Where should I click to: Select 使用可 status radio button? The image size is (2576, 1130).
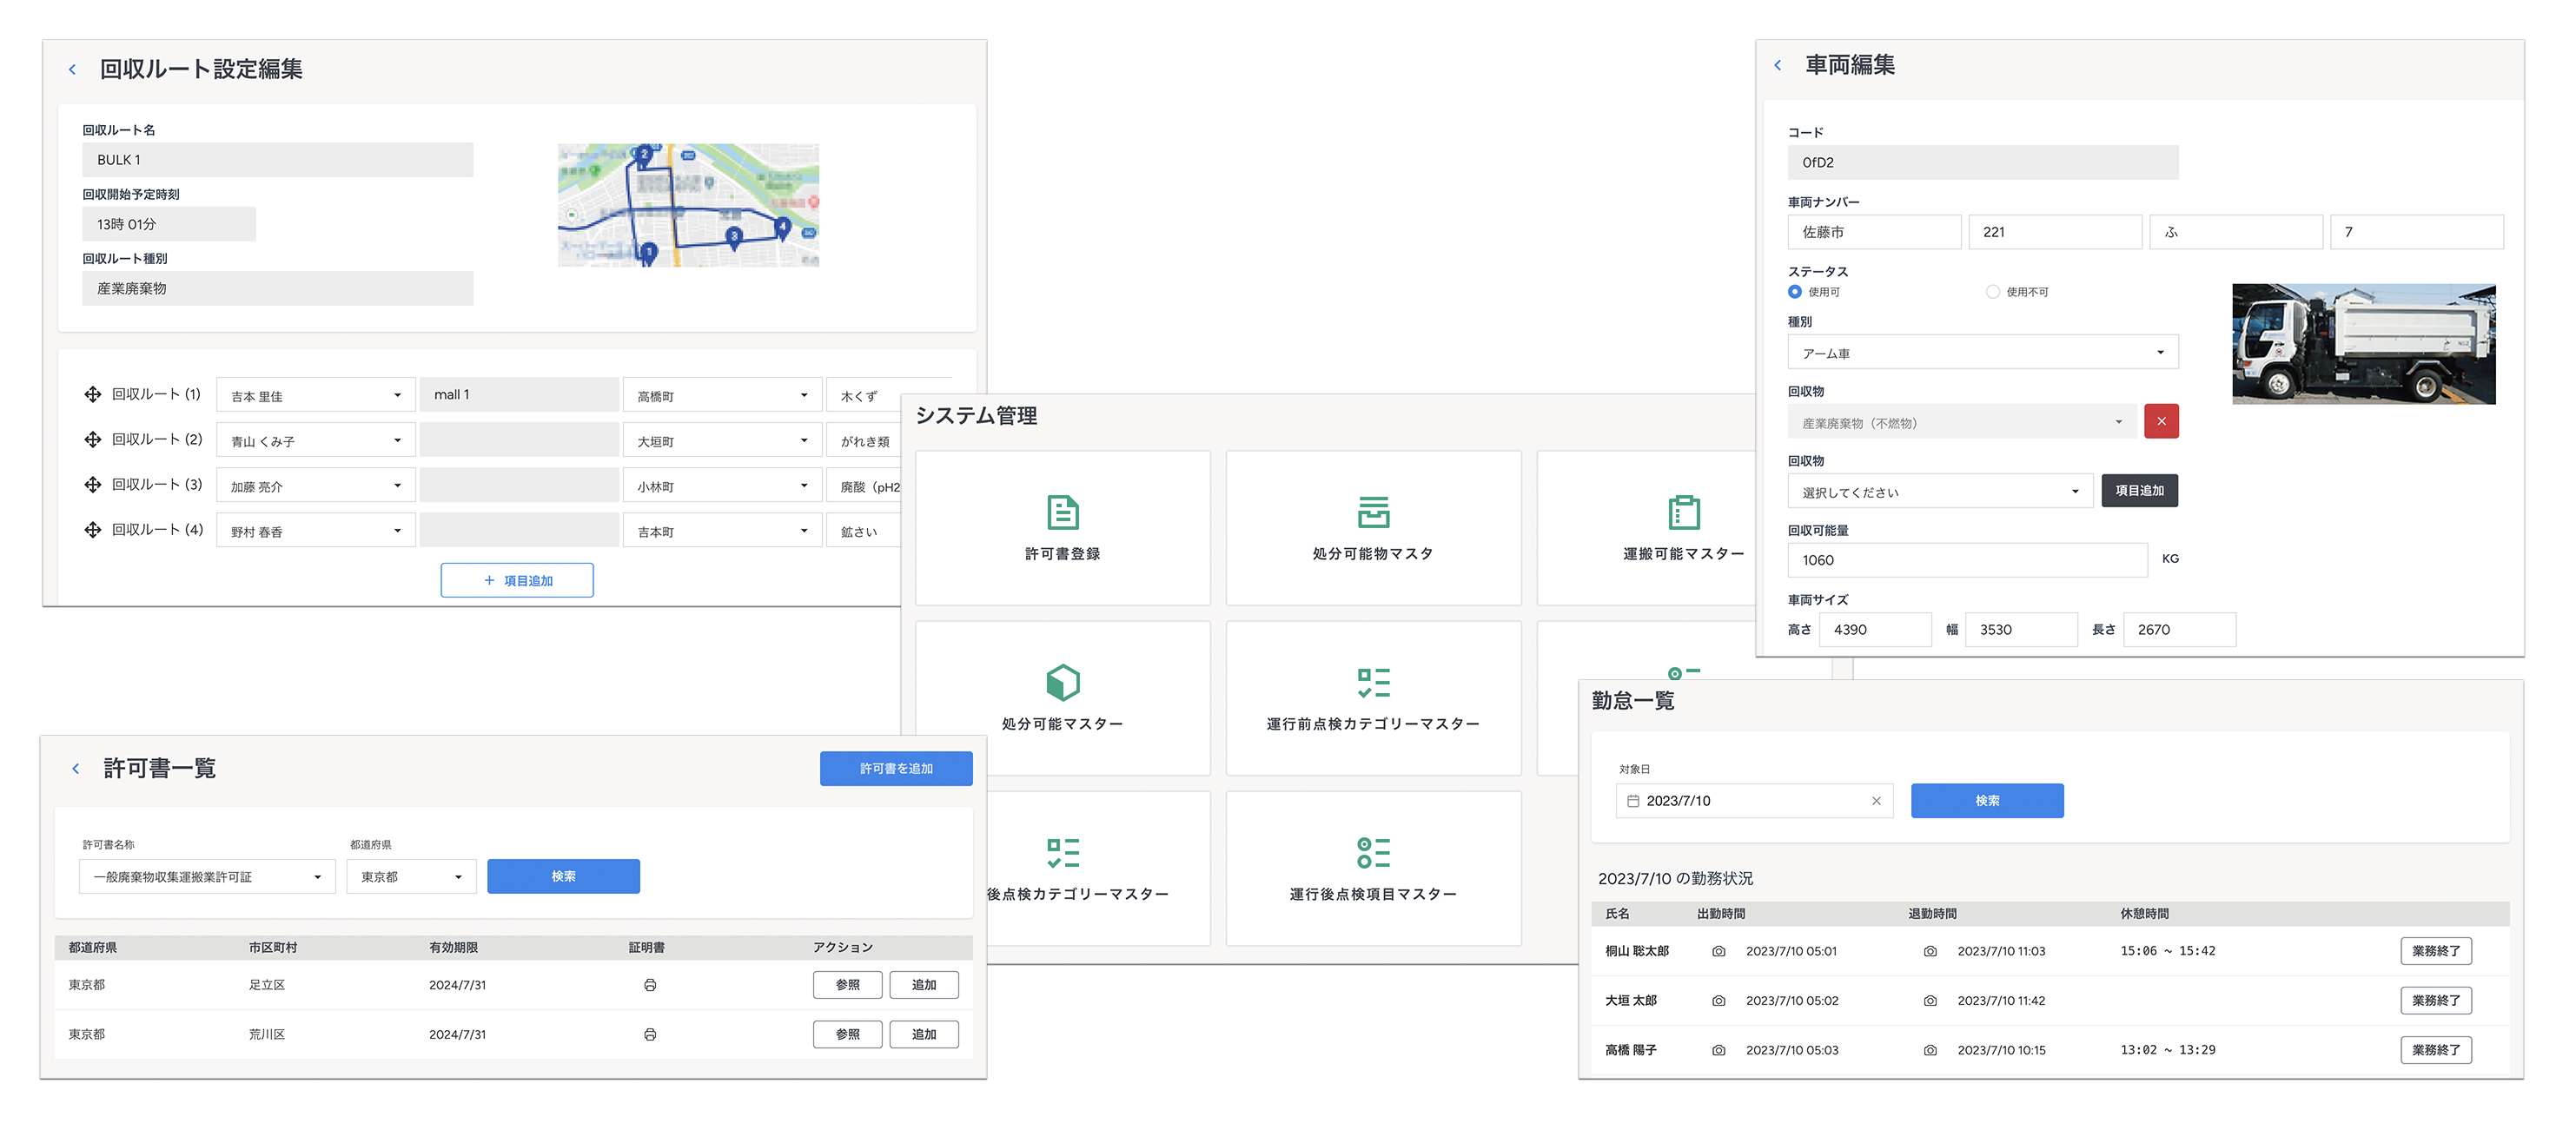(x=1795, y=292)
